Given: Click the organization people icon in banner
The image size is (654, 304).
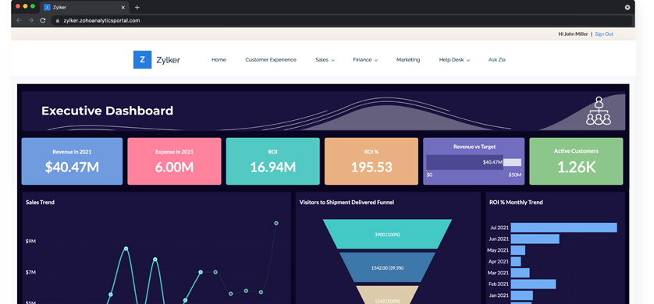Looking at the screenshot, I should (x=598, y=111).
